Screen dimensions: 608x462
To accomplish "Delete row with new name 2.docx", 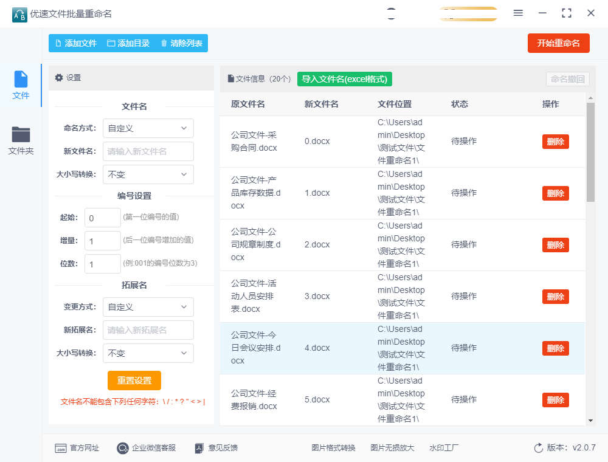I will (x=555, y=245).
